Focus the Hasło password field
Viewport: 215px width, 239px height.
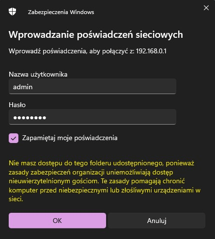(x=92, y=117)
